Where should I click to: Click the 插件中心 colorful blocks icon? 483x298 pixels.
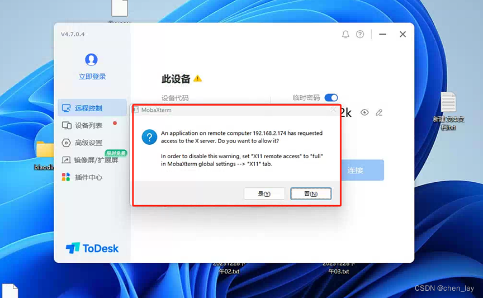pyautogui.click(x=66, y=177)
